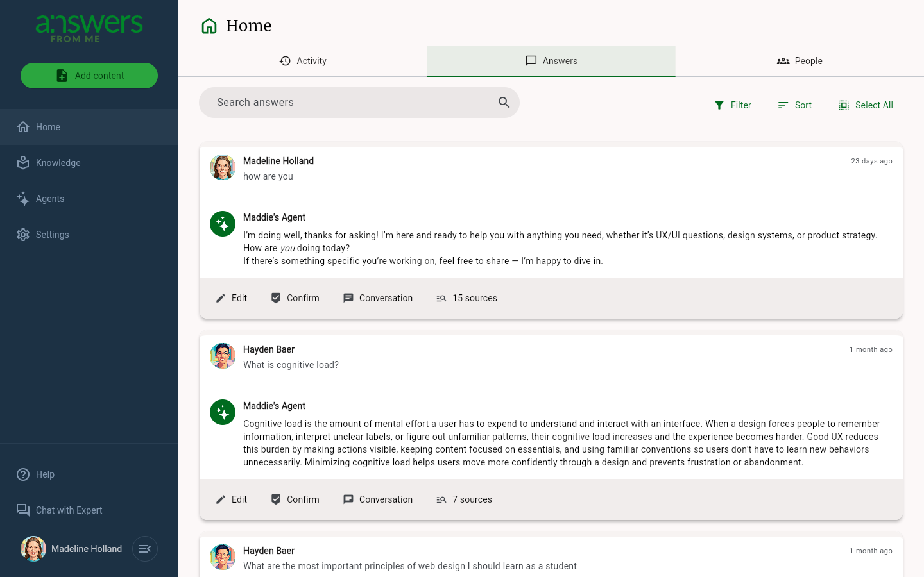
Task: Click Maddie's Agent avatar in first answer
Action: [223, 224]
